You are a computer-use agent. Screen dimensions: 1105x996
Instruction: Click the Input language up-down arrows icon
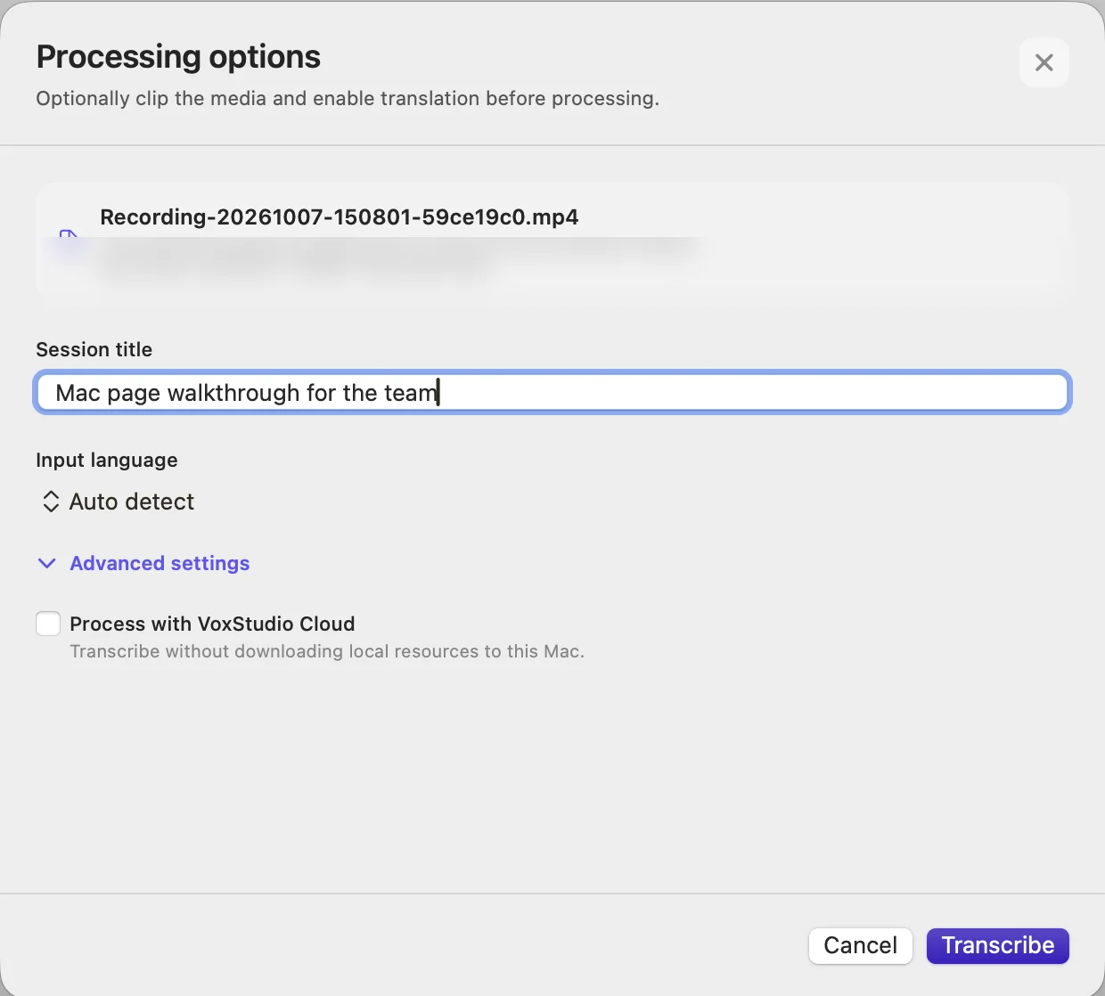tap(51, 502)
